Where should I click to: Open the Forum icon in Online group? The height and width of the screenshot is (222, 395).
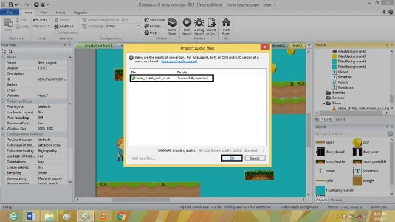click(146, 26)
